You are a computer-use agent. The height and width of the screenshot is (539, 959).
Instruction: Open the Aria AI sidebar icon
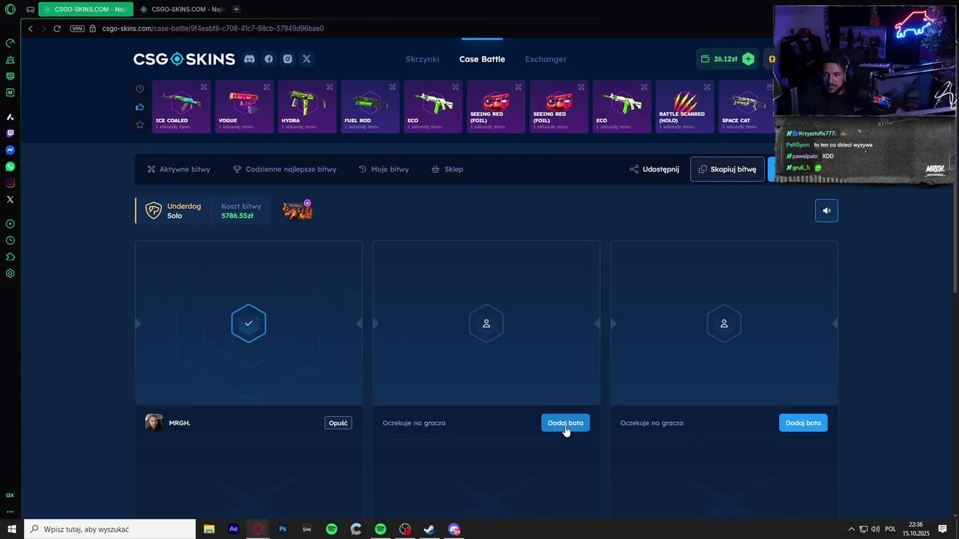pos(10,117)
